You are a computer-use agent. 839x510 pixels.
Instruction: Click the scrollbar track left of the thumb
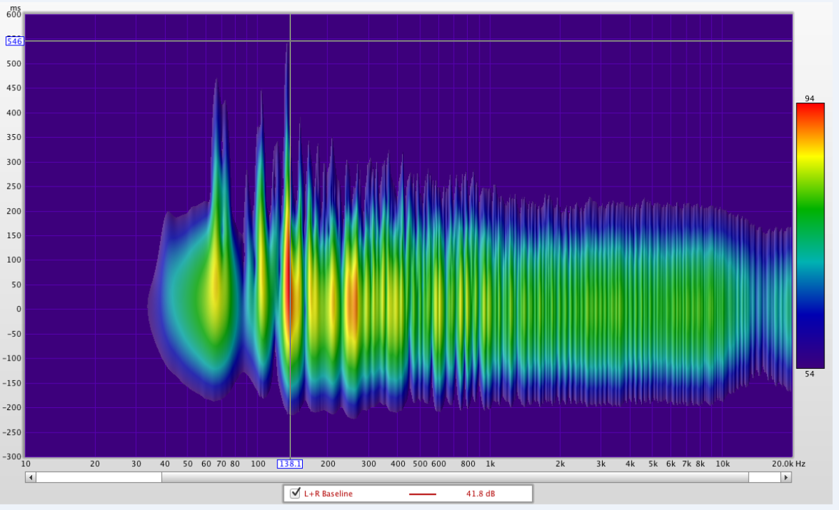pyautogui.click(x=98, y=477)
